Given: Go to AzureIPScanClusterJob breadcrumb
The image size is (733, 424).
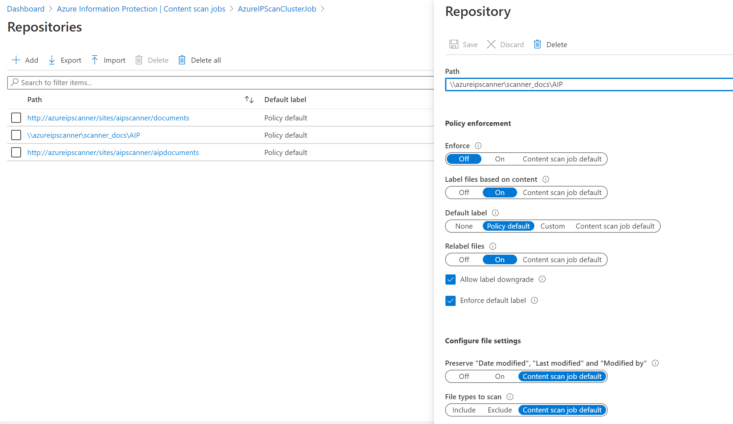Looking at the screenshot, I should [277, 9].
